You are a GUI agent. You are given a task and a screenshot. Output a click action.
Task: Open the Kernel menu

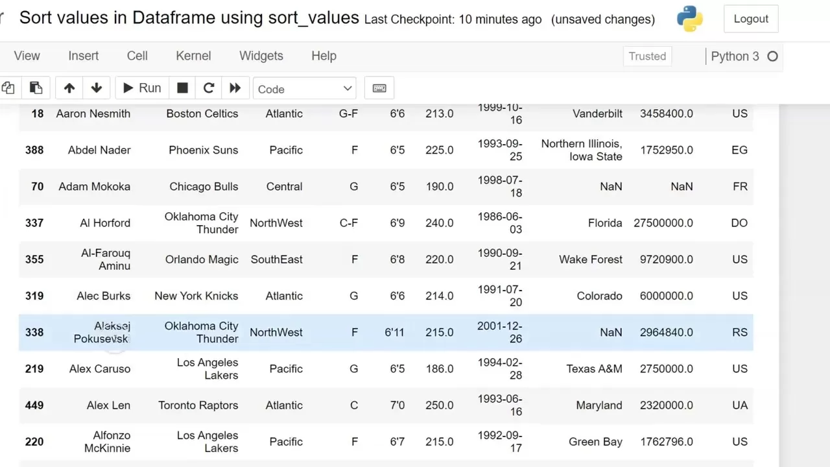pos(193,56)
